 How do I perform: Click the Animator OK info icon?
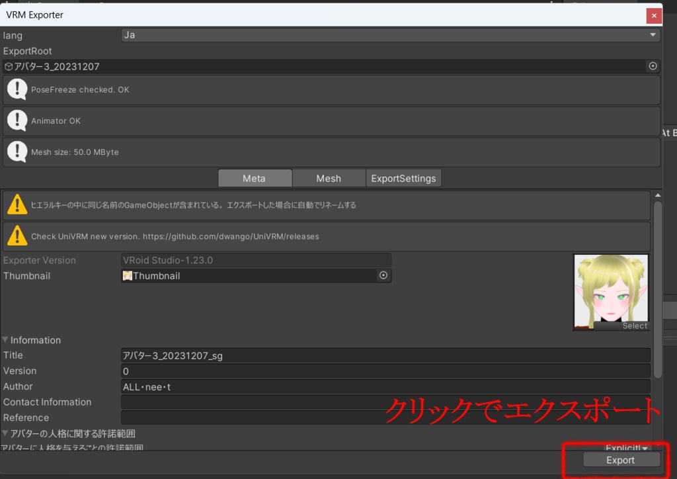tap(17, 120)
